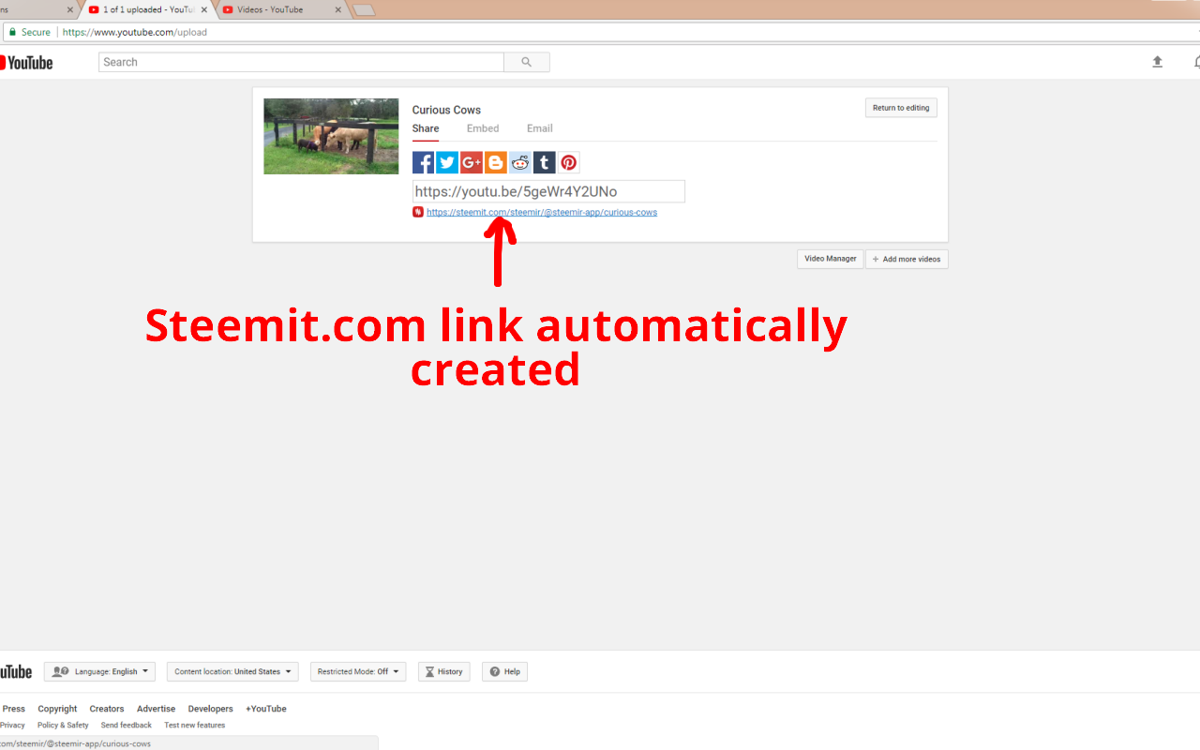The height and width of the screenshot is (750, 1200).
Task: Click the Return to editing button
Action: point(900,107)
